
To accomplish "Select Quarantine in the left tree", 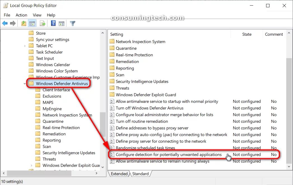I will tap(53, 121).
